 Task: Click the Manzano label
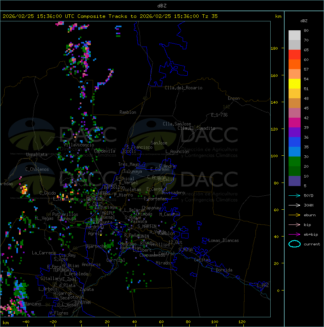(x=33, y=304)
